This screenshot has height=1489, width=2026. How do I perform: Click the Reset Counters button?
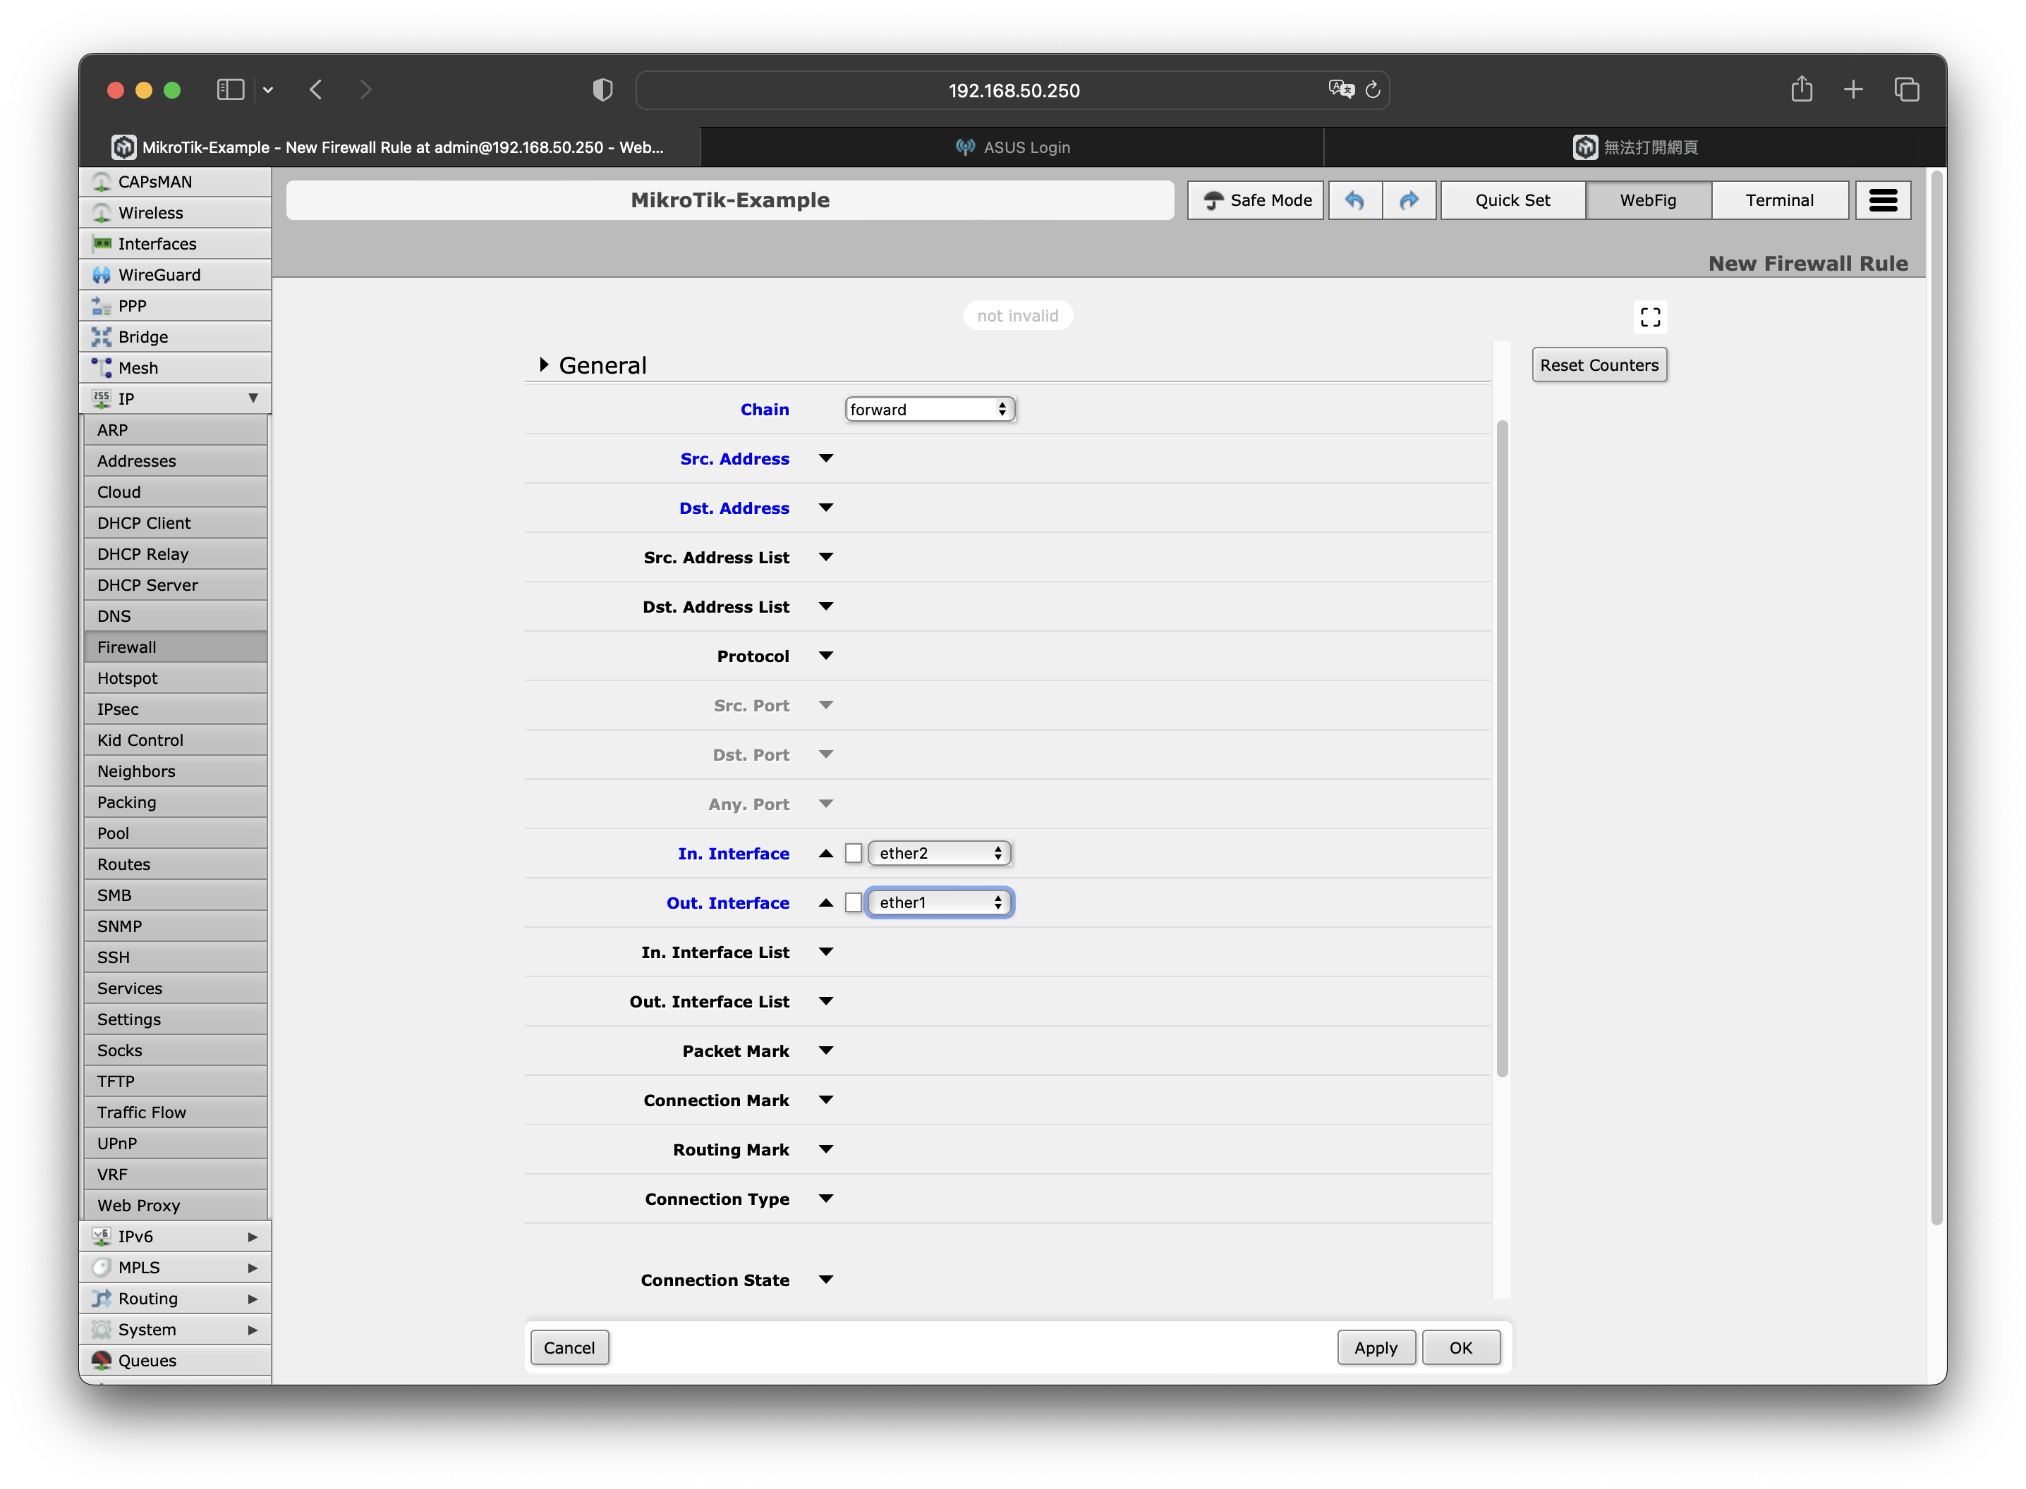point(1599,365)
